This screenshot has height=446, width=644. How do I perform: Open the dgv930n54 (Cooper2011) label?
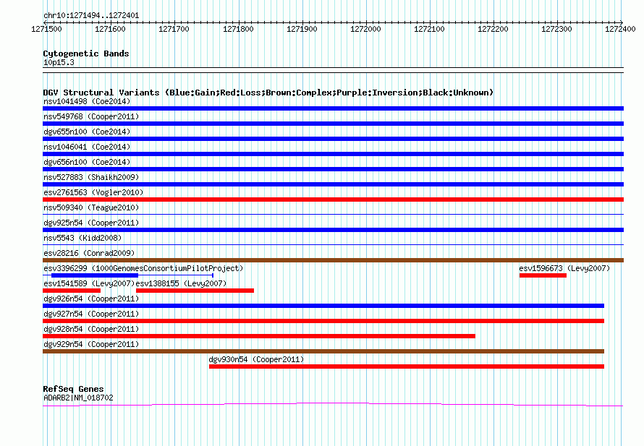(256, 359)
